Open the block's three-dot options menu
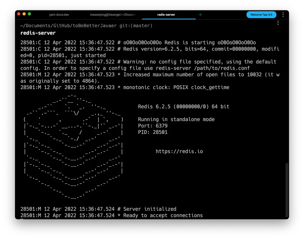304x239 pixels. tap(278, 23)
